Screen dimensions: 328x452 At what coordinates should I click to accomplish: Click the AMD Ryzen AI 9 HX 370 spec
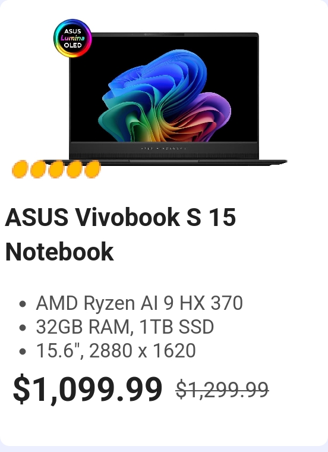pos(140,303)
